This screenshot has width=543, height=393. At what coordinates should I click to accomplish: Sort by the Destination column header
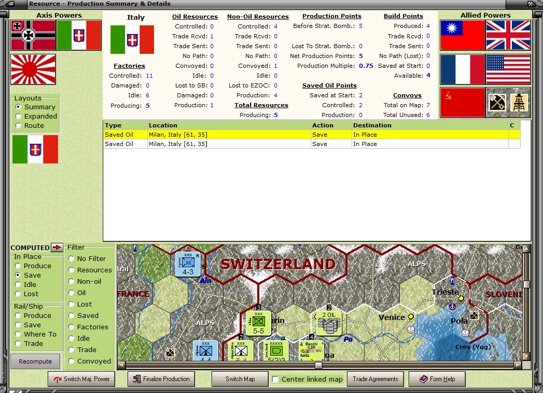(430, 125)
